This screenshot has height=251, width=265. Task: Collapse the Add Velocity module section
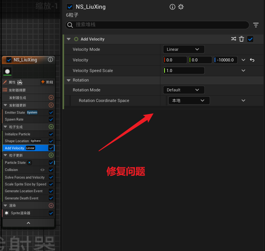69,39
